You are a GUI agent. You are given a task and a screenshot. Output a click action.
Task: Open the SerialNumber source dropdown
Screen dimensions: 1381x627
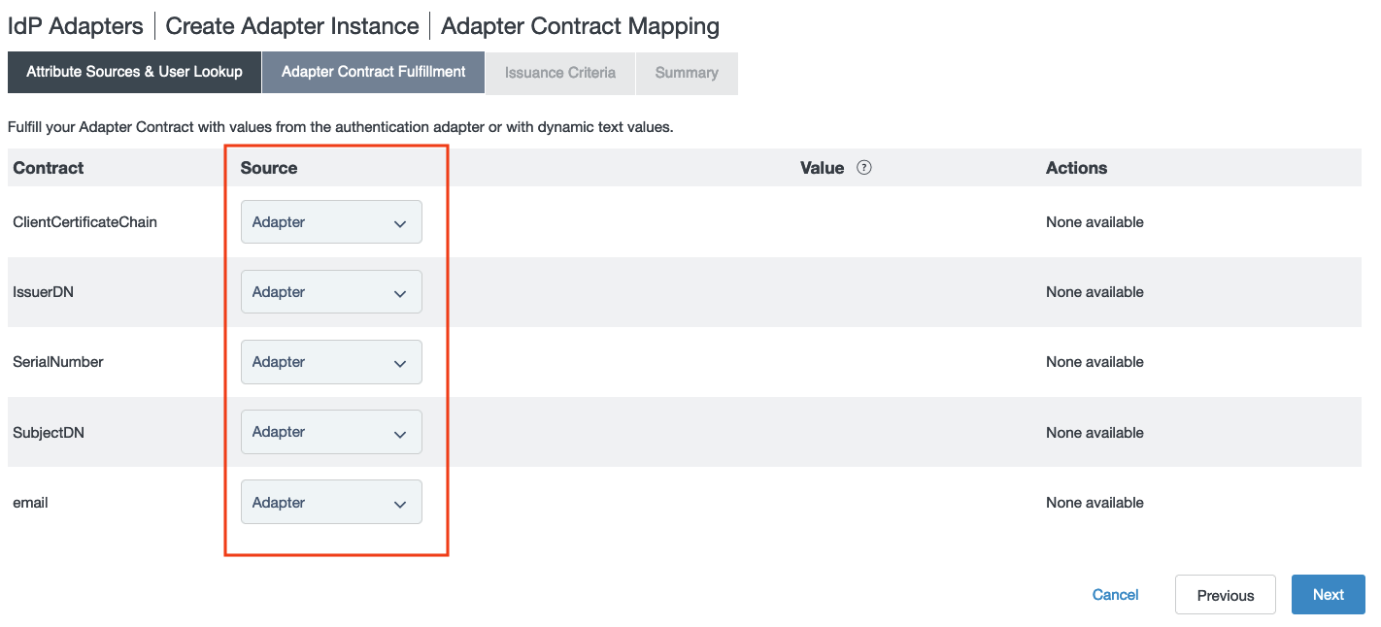pyautogui.click(x=331, y=362)
